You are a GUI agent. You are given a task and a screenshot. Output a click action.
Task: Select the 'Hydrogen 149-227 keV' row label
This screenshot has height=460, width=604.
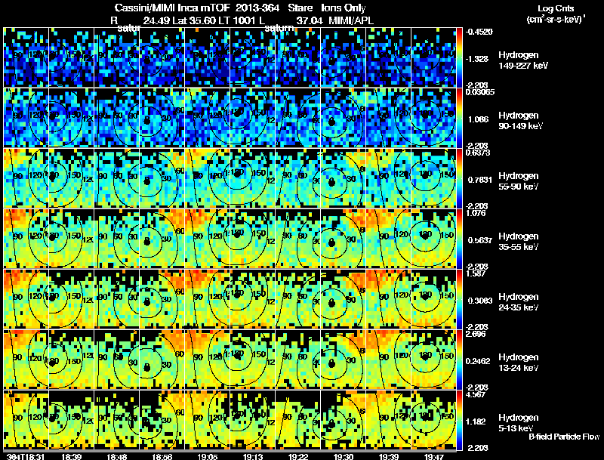pyautogui.click(x=522, y=60)
